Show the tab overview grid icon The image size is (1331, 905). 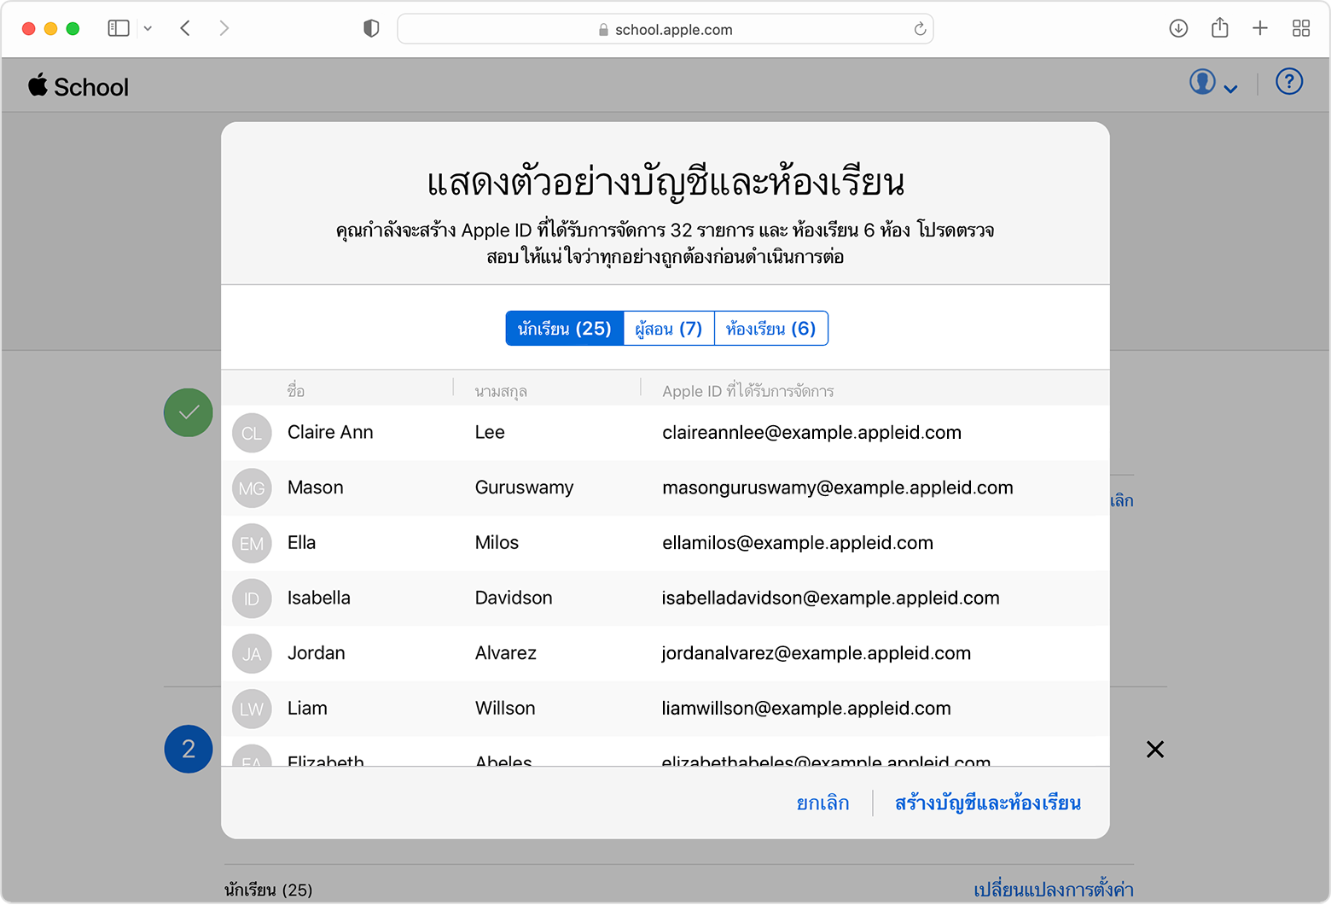pos(1301,28)
